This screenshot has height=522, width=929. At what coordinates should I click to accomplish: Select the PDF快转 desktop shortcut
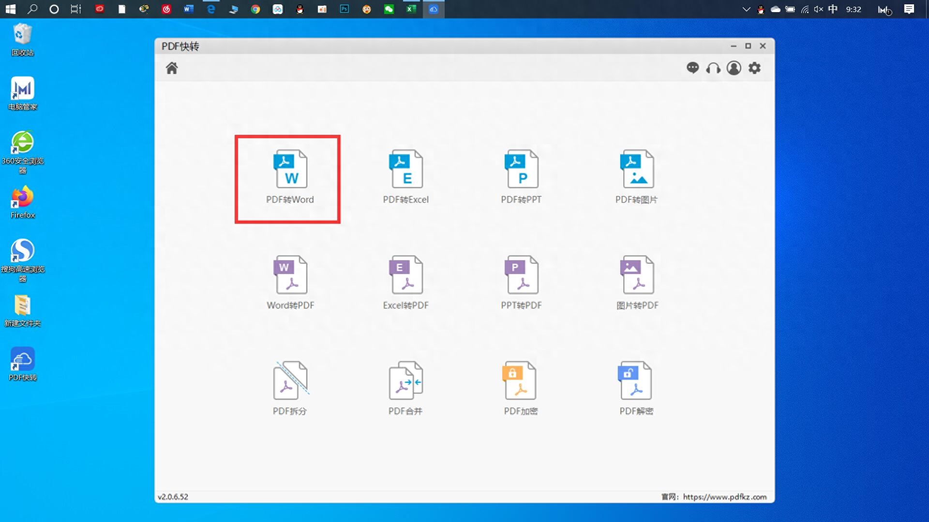23,364
